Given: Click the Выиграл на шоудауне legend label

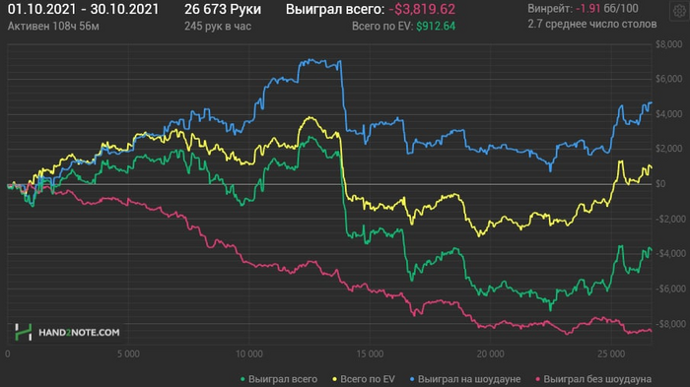Looking at the screenshot, I should [469, 379].
